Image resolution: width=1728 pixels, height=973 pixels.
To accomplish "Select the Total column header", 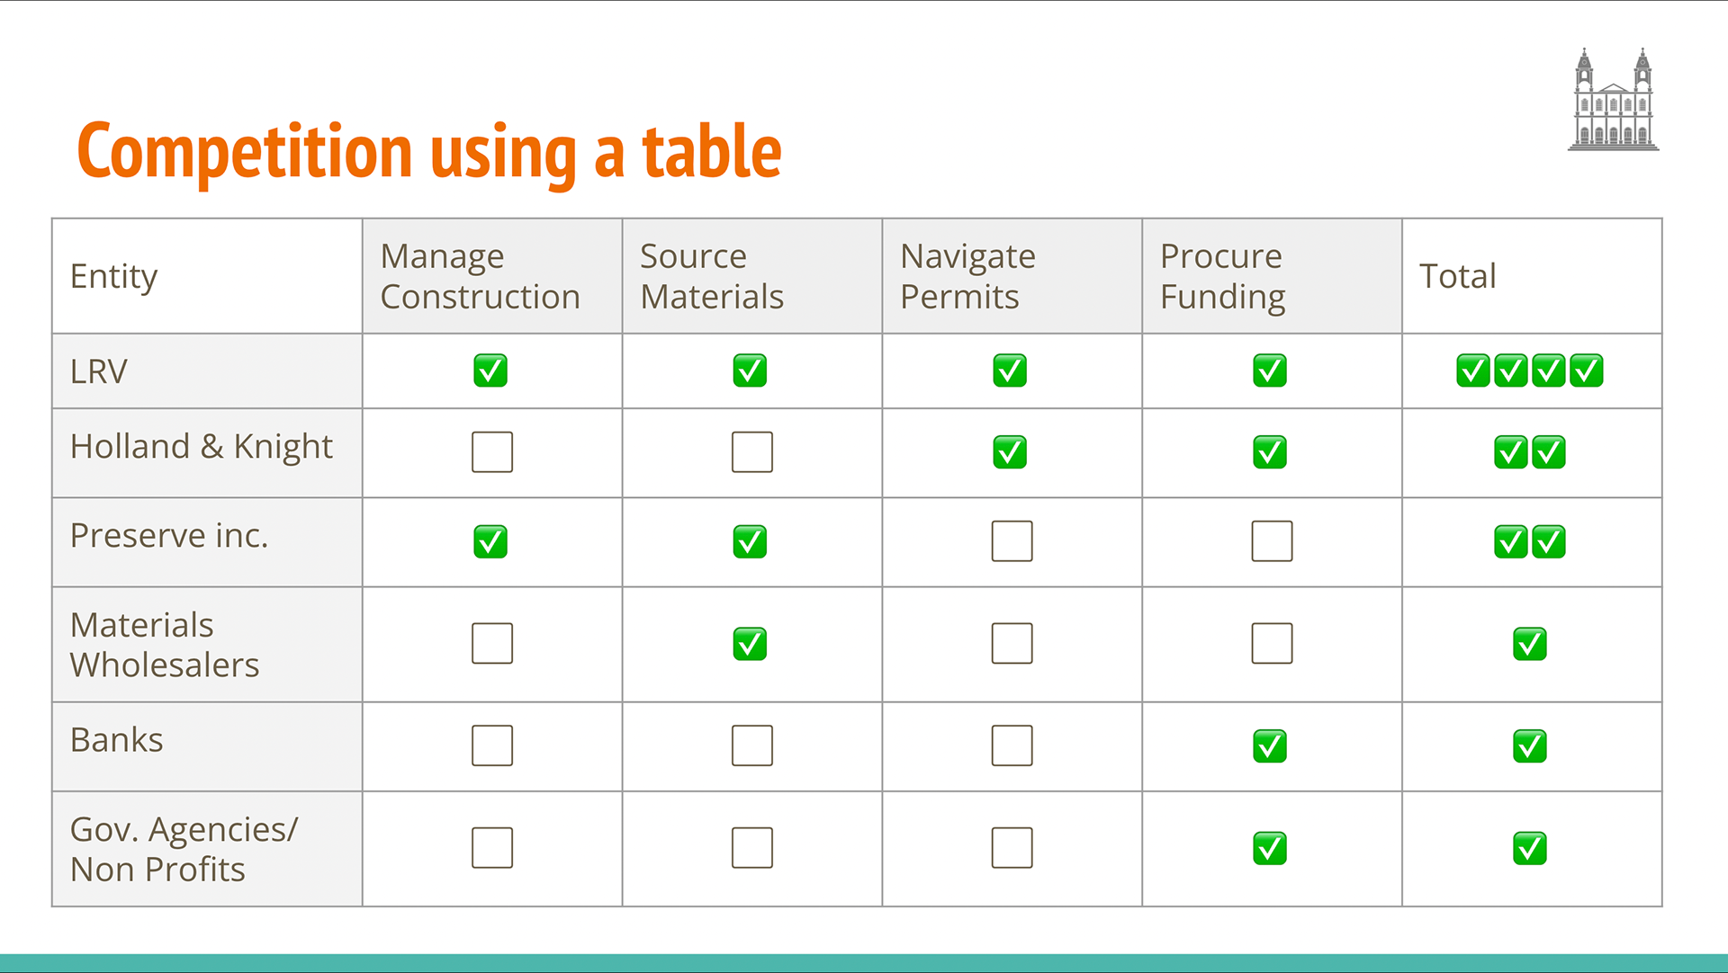I will coord(1532,276).
